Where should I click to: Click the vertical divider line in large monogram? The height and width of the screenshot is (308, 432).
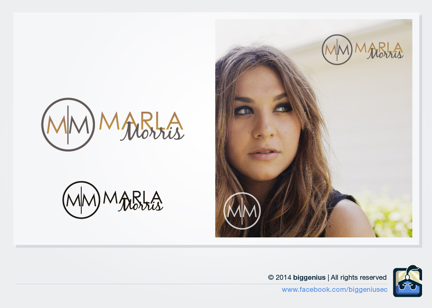coord(68,125)
